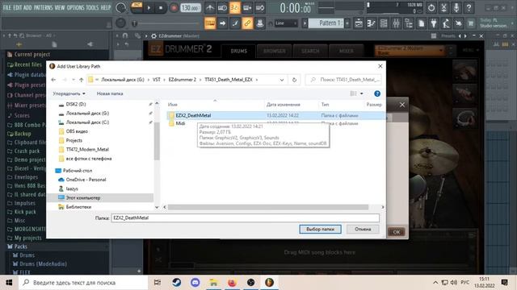Open the view options dropdown arrow
This screenshot has width=517, height=290.
(x=362, y=93)
